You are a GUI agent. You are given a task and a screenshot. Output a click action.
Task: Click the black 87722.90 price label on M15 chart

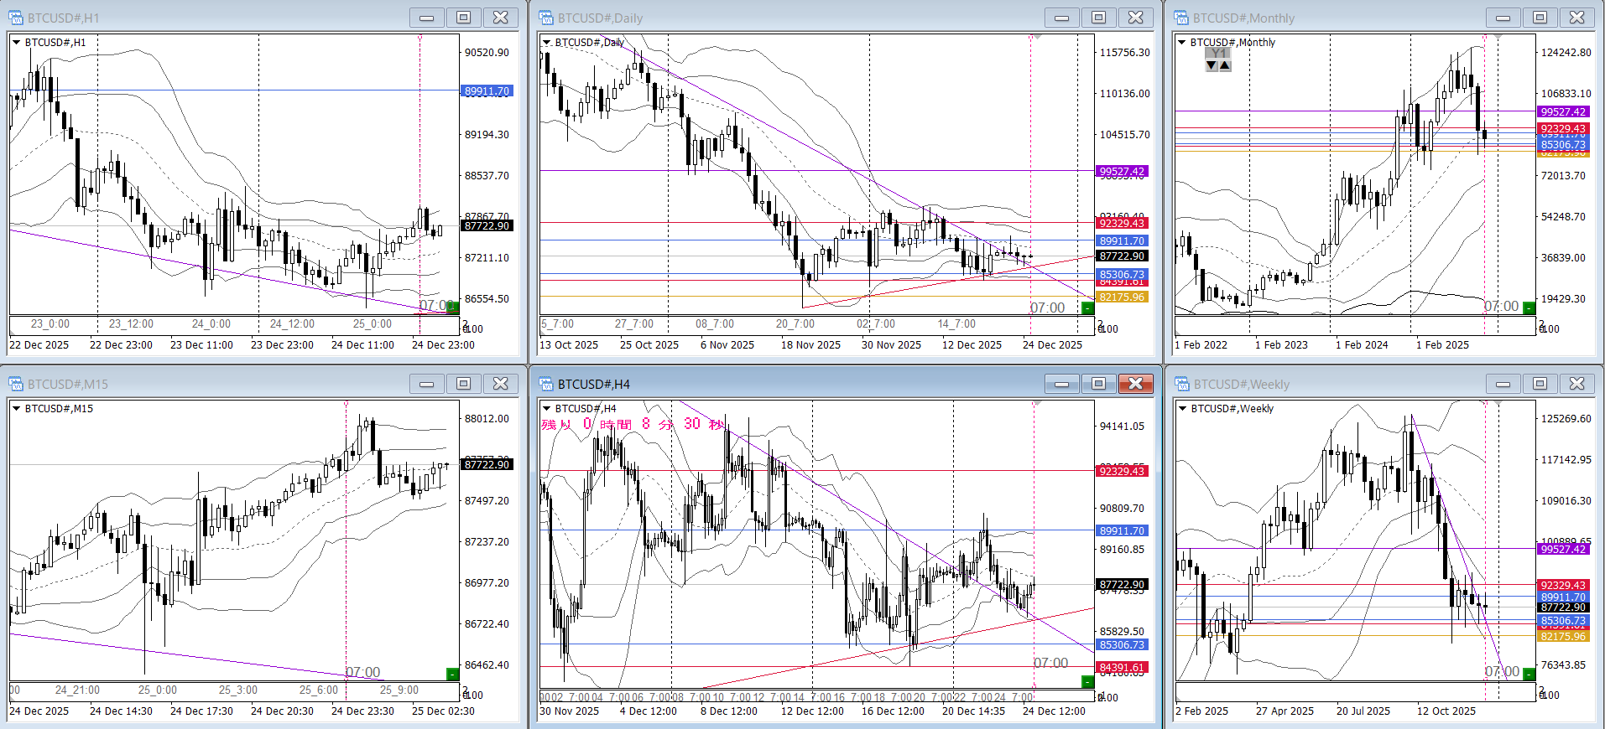coord(487,464)
